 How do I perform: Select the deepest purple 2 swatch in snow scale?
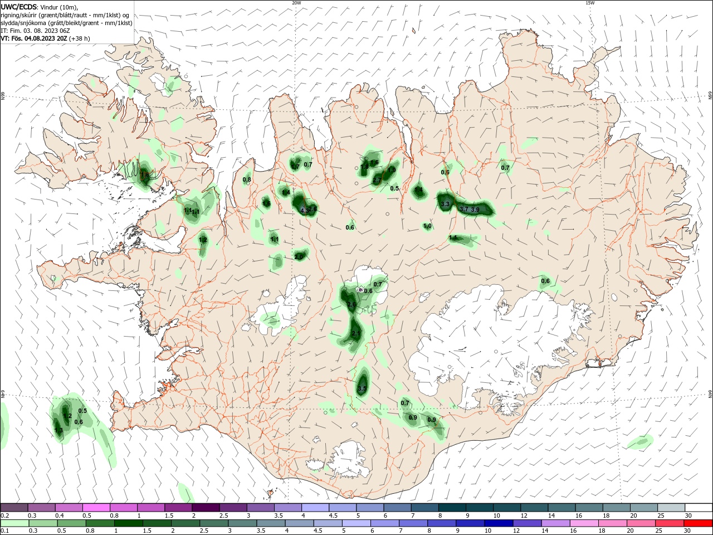click(206, 507)
